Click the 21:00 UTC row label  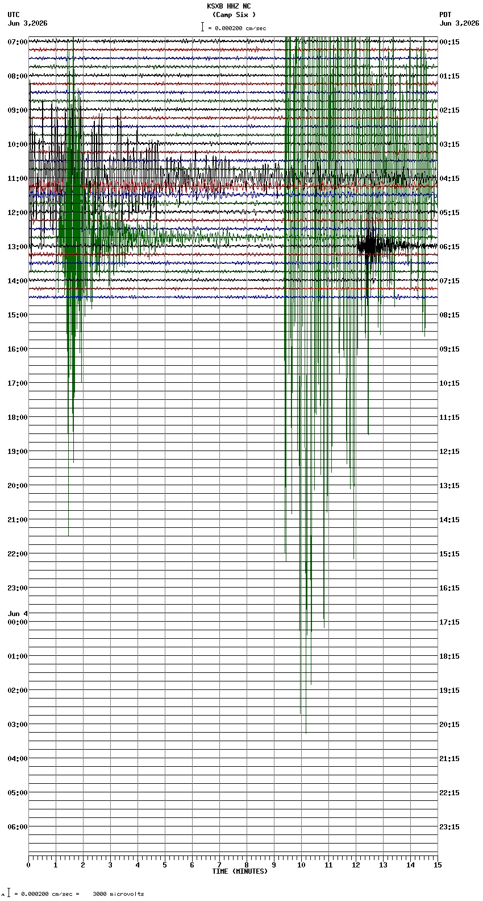pos(18,519)
